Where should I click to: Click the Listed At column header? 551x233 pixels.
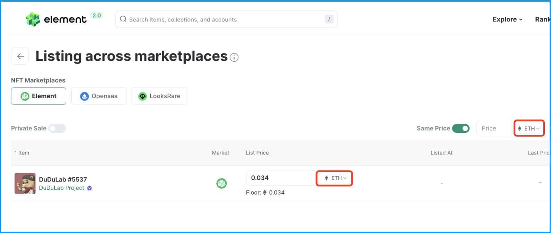[441, 153]
